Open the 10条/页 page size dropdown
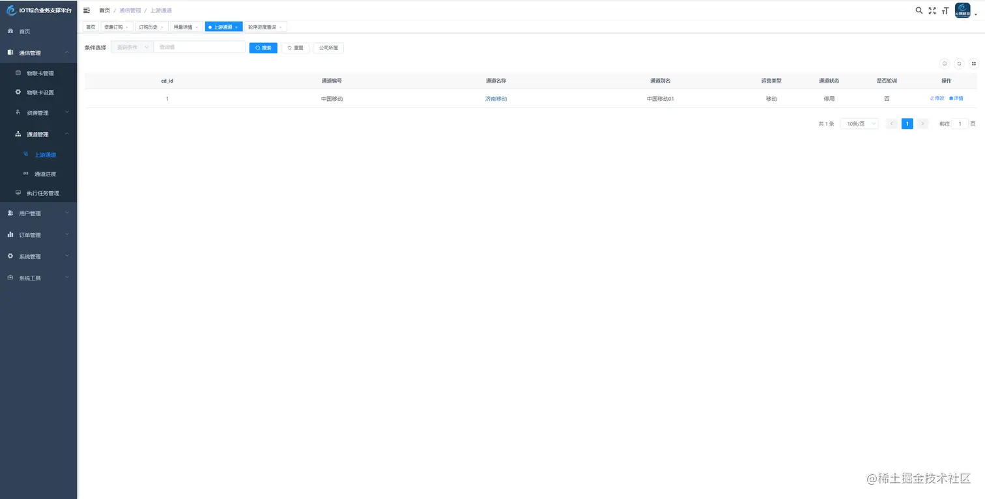985x499 pixels. pyautogui.click(x=859, y=123)
